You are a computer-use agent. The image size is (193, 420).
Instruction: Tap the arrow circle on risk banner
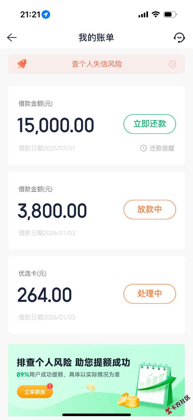click(x=172, y=64)
